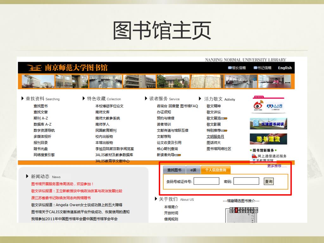
Task: Open 网络搜索引擎 link
Action: tap(44, 155)
